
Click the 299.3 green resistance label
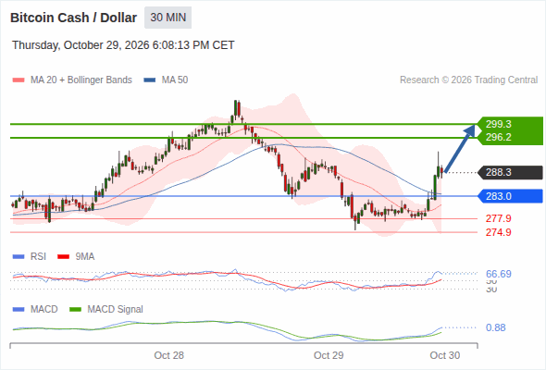coord(499,124)
